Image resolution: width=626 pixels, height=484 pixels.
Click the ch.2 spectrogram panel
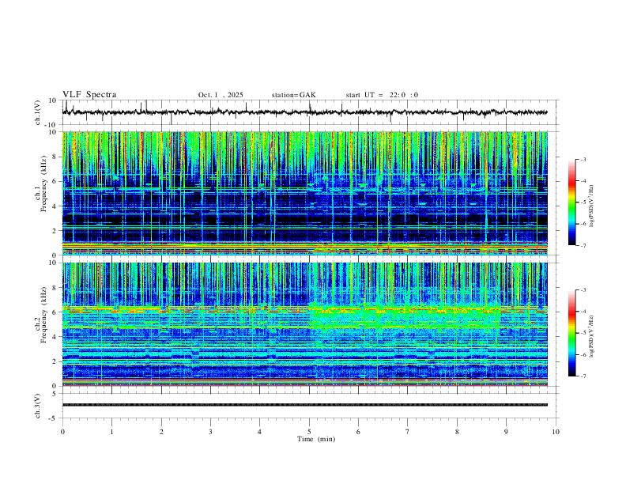(x=305, y=324)
